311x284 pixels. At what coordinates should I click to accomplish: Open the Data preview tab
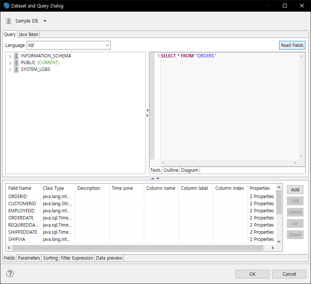[x=109, y=258]
